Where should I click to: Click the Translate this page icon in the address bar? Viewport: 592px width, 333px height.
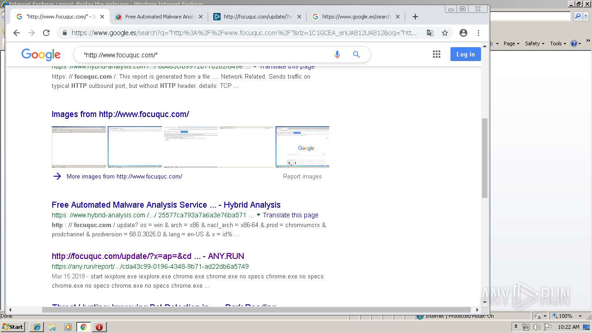430,33
